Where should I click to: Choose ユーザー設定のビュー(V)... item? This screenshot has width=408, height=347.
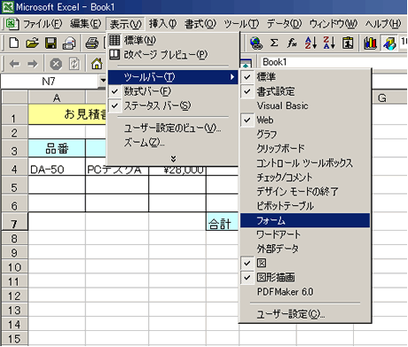[x=172, y=128]
